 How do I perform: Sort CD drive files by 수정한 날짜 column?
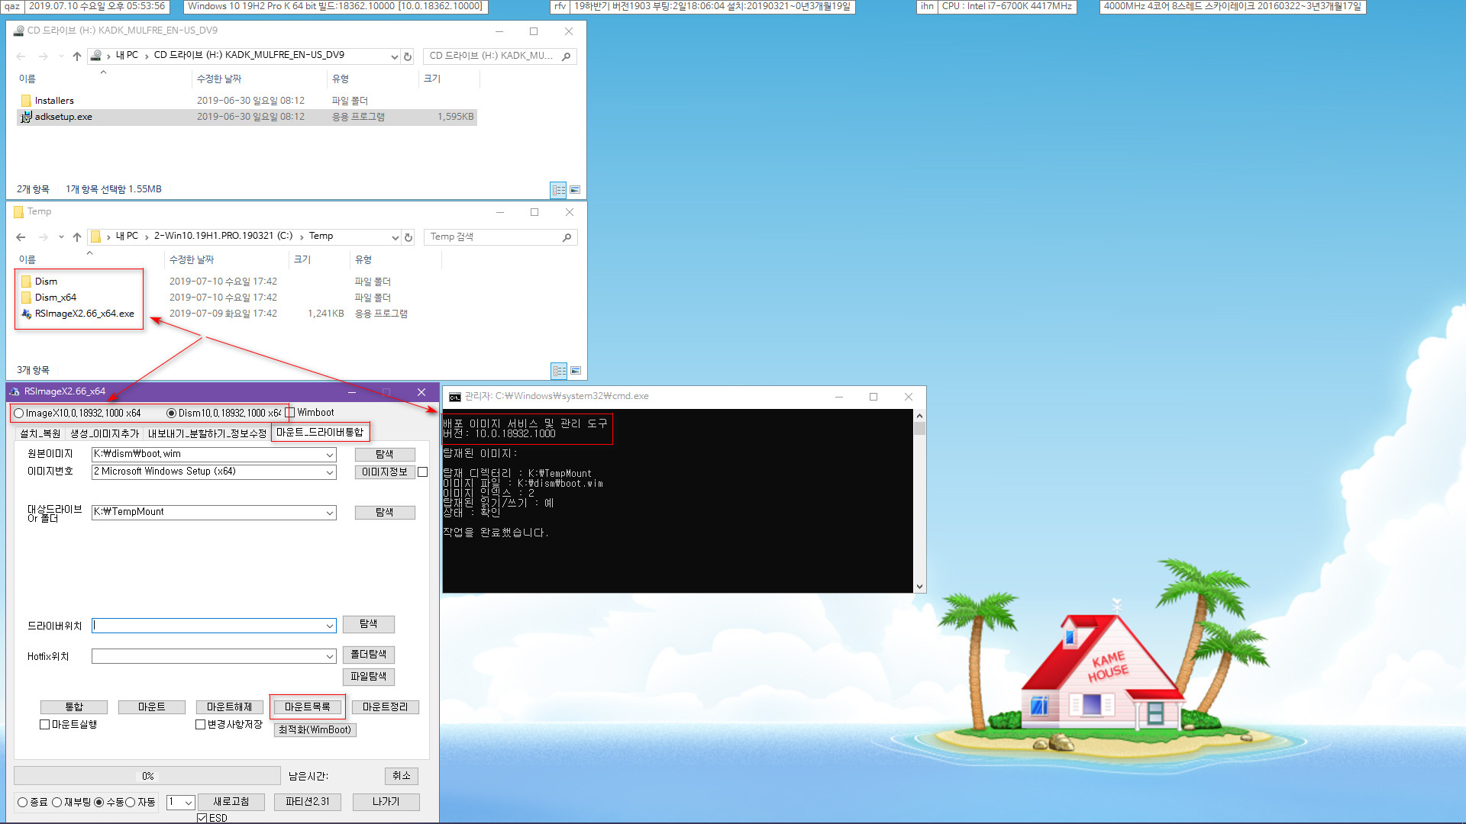tap(219, 79)
